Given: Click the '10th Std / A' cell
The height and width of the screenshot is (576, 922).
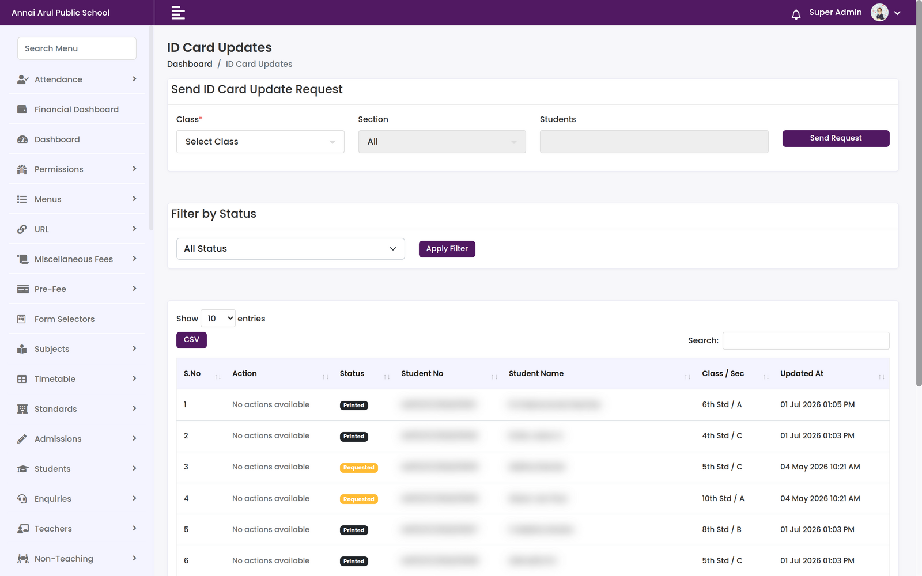Looking at the screenshot, I should (x=723, y=498).
